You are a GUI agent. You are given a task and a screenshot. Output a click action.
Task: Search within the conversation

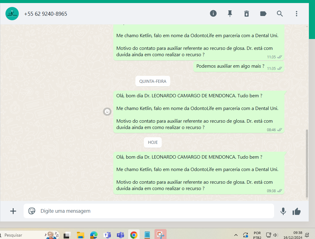point(280,14)
